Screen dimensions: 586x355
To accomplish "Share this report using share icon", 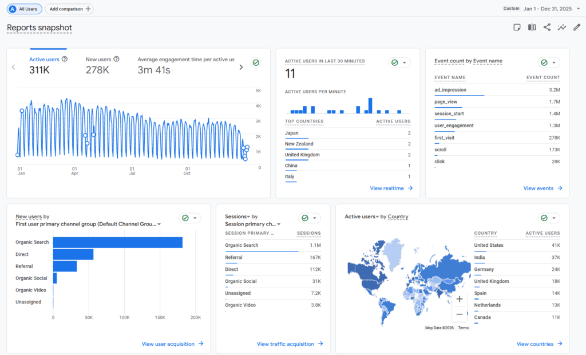I will pyautogui.click(x=547, y=27).
